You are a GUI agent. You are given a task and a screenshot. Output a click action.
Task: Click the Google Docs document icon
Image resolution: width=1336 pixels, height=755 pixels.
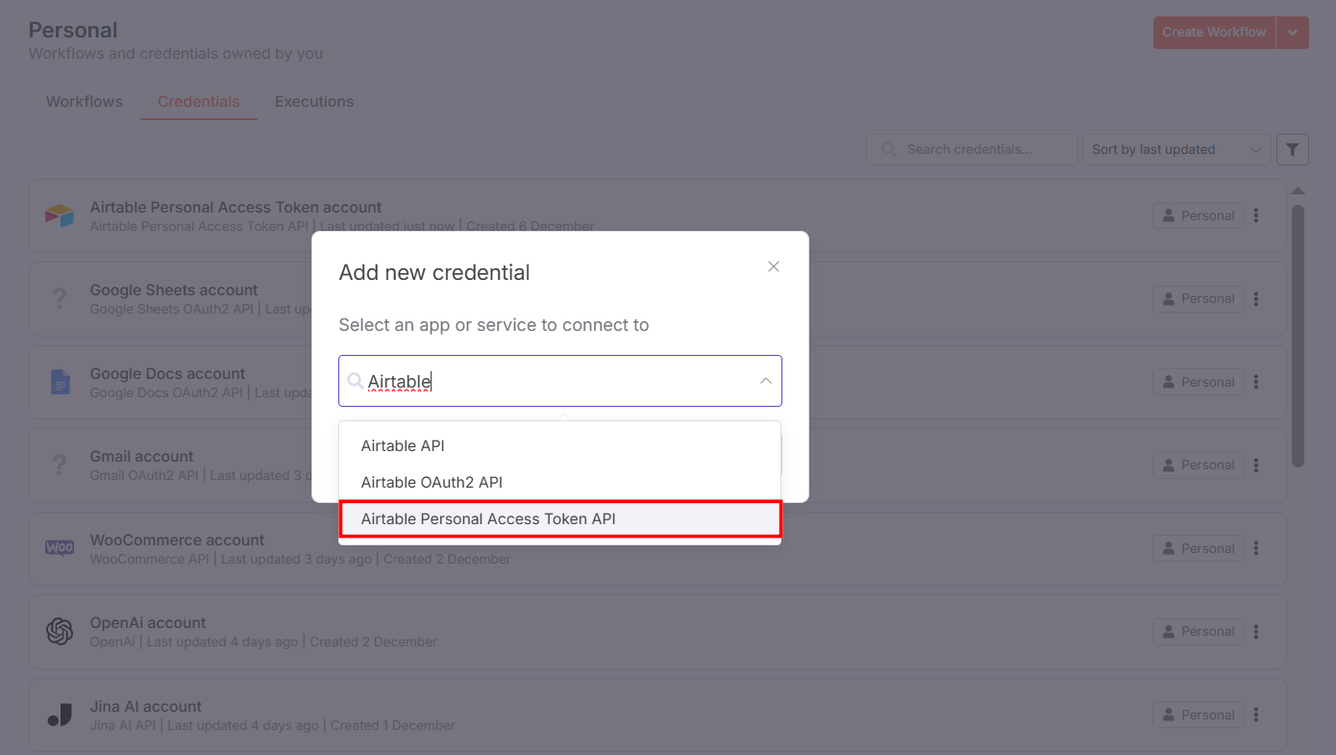click(60, 382)
